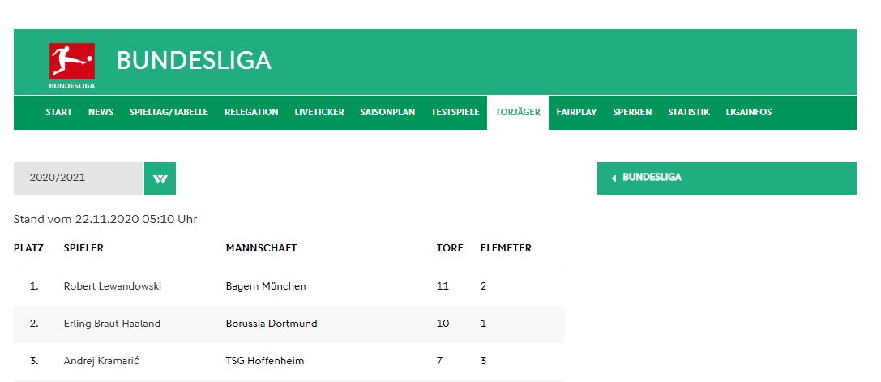
Task: Go to the NEWS section
Action: (101, 112)
